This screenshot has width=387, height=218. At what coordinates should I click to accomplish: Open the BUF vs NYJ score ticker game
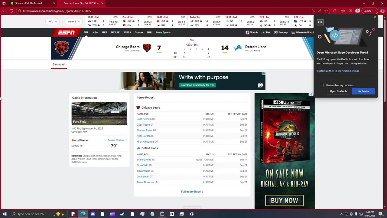click(205, 21)
